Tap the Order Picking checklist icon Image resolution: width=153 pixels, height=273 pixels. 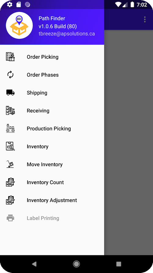click(x=10, y=57)
